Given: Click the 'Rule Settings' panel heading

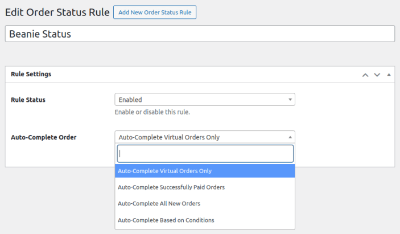Looking at the screenshot, I should 31,74.
